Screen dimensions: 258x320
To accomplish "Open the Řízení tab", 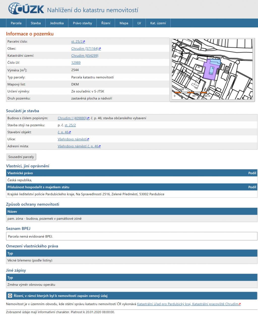I will tap(106, 23).
